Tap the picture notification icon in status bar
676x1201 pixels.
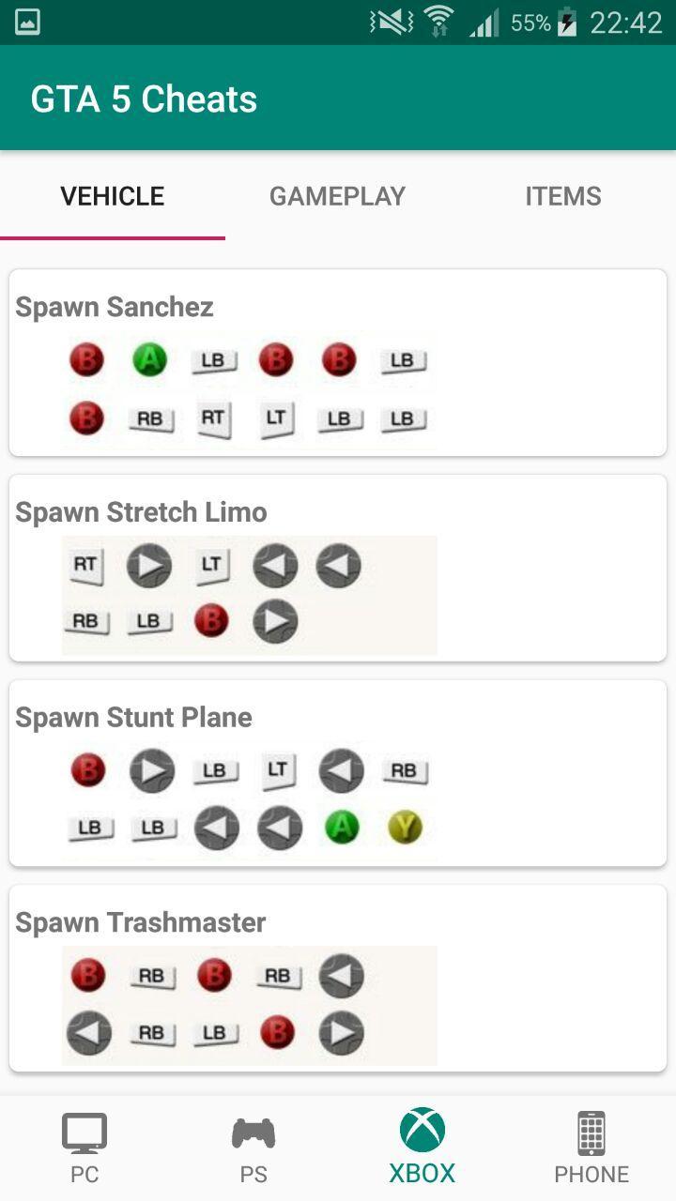pyautogui.click(x=27, y=23)
